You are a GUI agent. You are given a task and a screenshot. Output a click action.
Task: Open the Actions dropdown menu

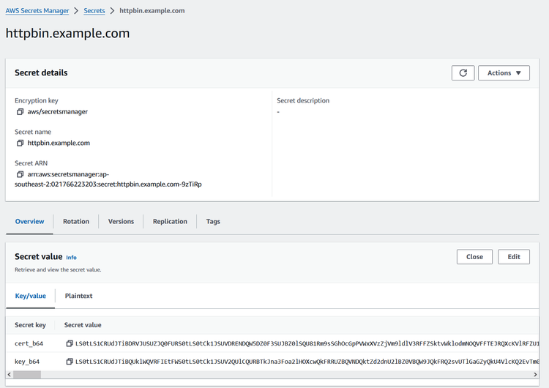504,73
